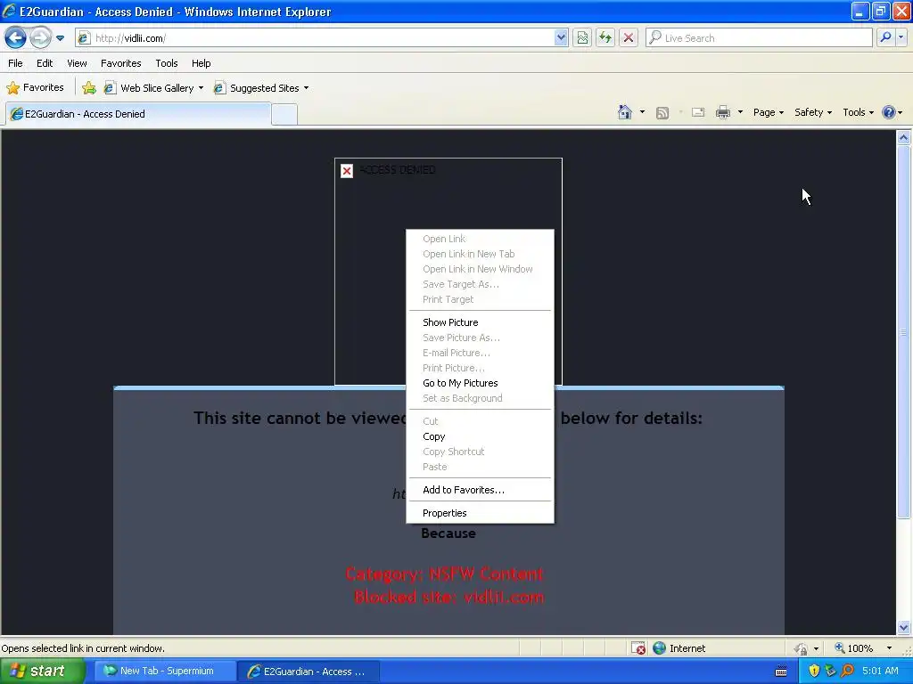Screen dimensions: 913x684
Task: Click the red 'Blocked site: vidlii.com' text
Action: pos(449,597)
